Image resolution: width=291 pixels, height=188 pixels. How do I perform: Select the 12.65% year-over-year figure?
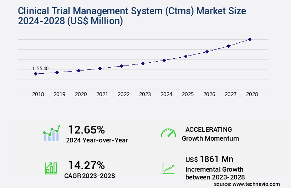[86, 129]
